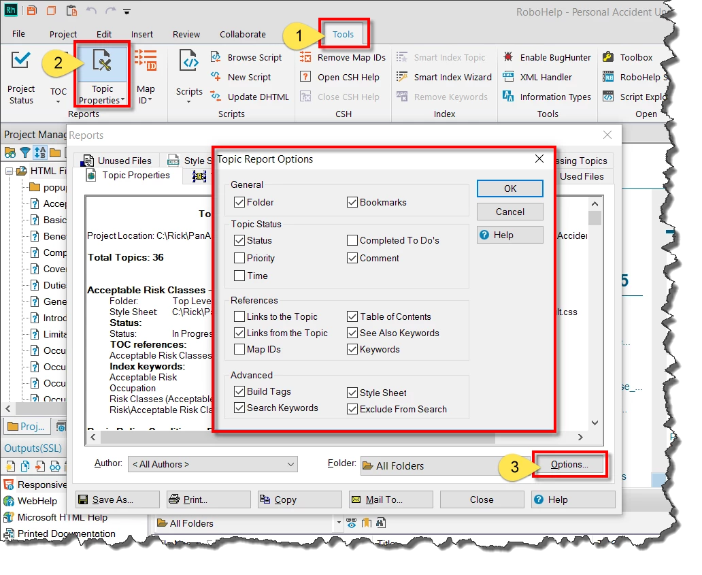Select Printed Documentation output
702x575 pixels.
60,533
